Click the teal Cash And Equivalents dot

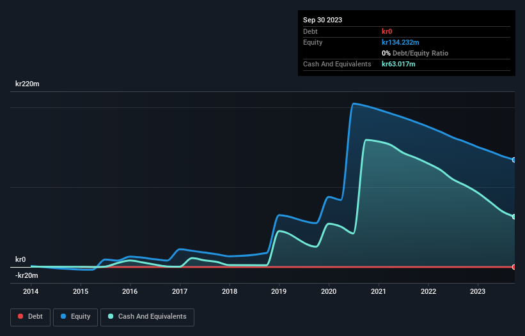(x=111, y=316)
